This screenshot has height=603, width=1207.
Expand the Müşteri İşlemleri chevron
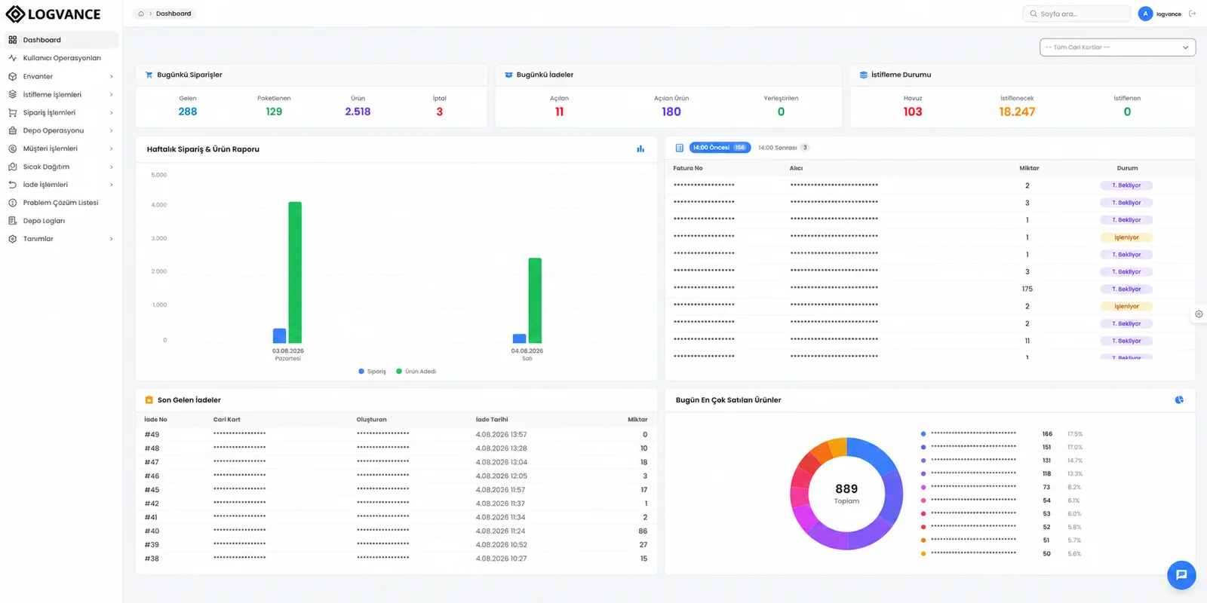(x=112, y=148)
